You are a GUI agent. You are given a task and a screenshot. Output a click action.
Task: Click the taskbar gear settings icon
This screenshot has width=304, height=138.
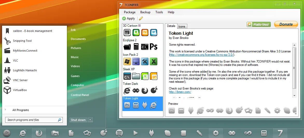[216, 133]
